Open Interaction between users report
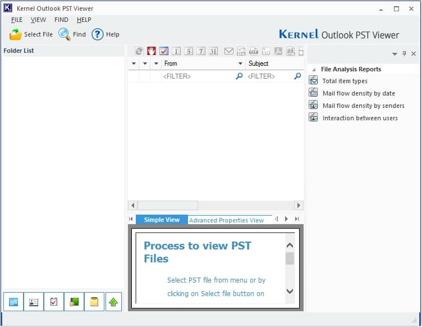This screenshot has width=422, height=327. (360, 118)
